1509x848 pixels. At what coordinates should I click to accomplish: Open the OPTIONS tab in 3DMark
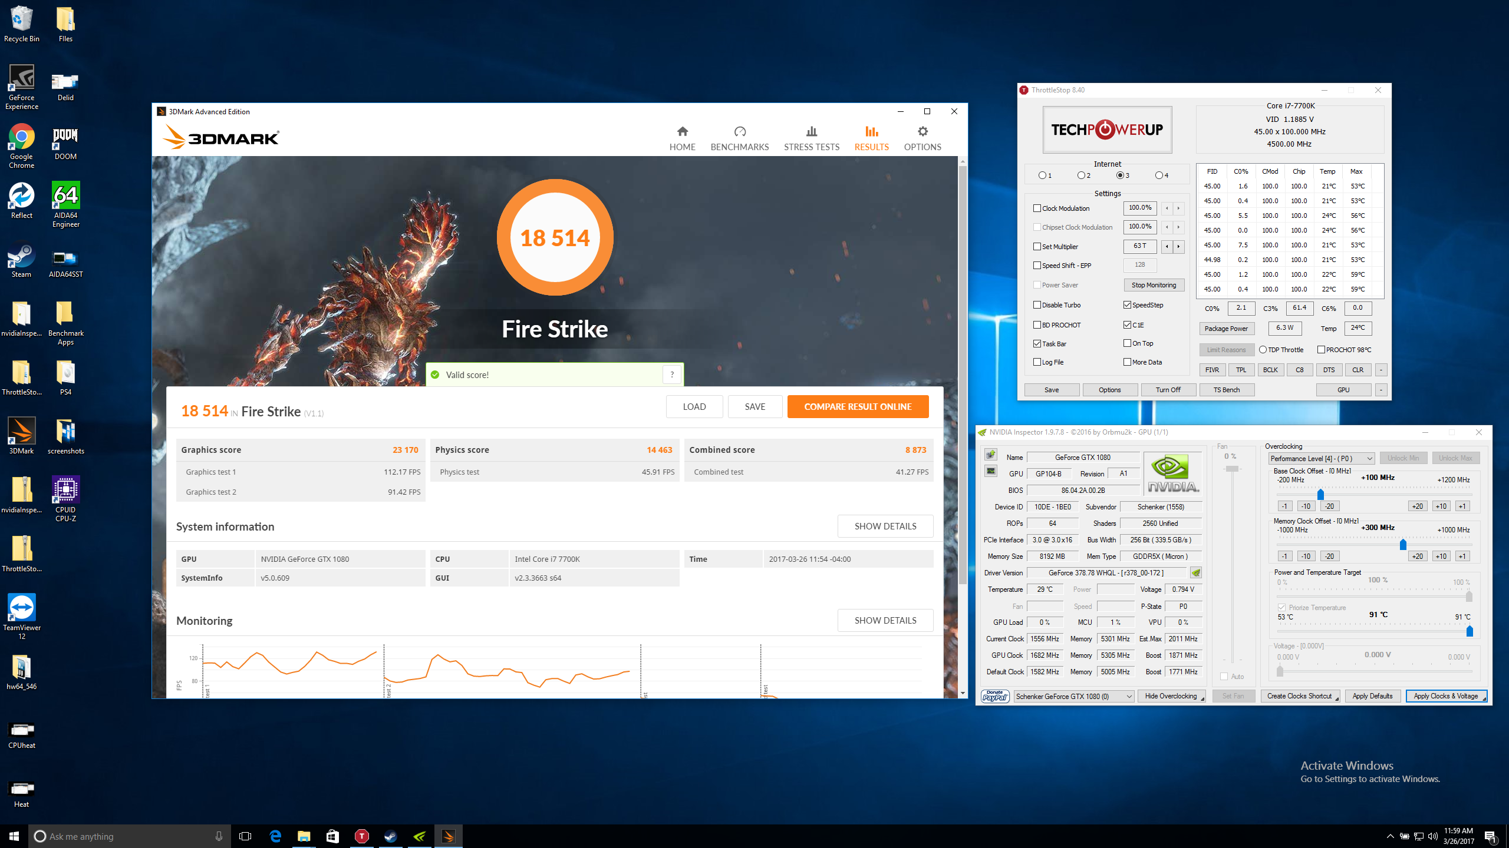tap(922, 139)
